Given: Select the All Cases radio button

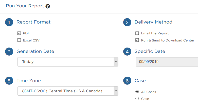Looking at the screenshot, I should (137, 92).
